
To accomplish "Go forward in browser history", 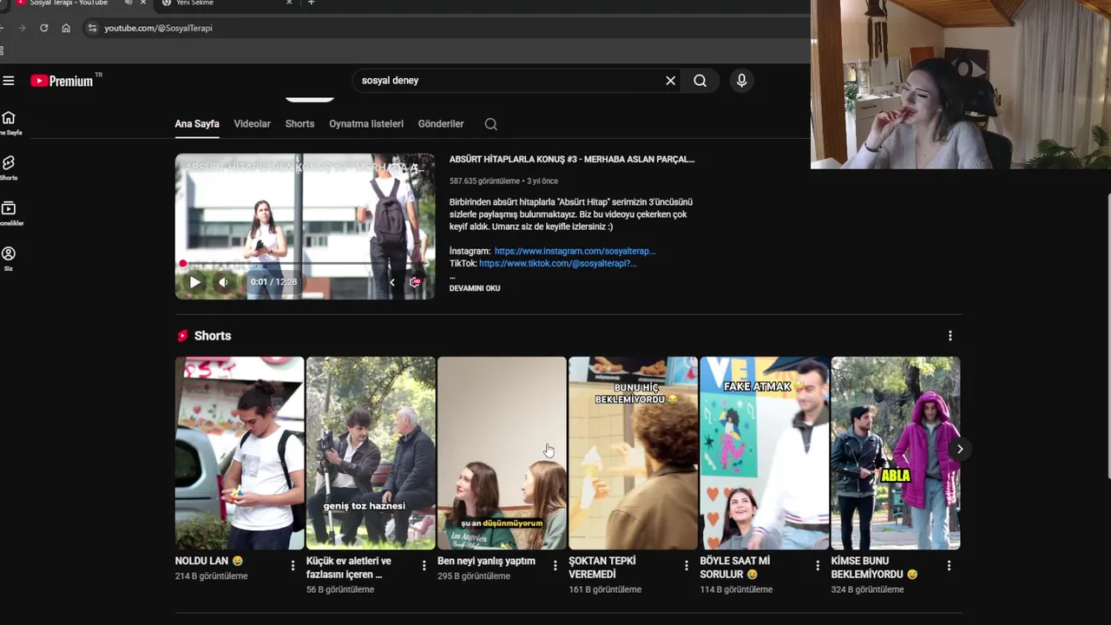I will point(22,28).
